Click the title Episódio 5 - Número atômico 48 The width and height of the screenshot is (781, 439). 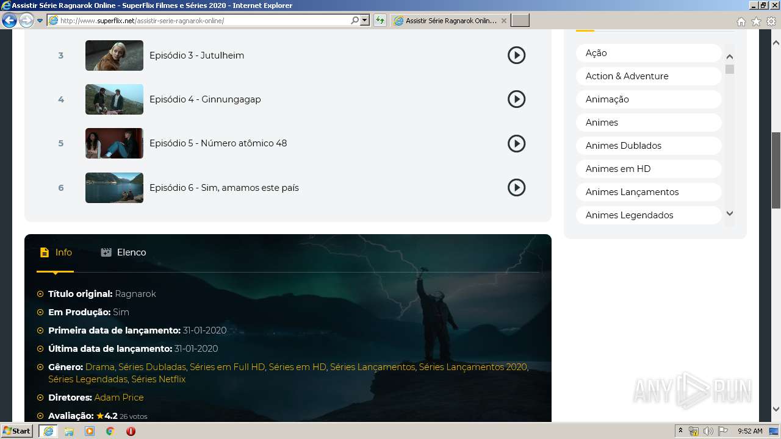(x=218, y=143)
